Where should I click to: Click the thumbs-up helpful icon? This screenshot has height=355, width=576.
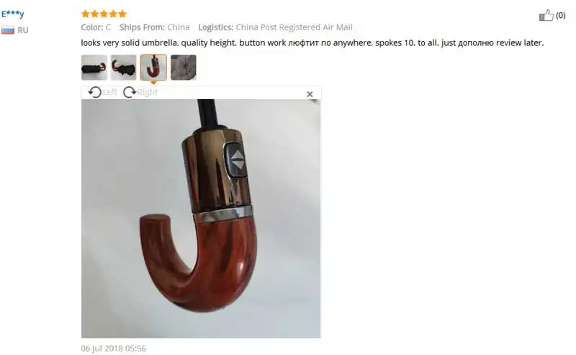coord(546,15)
